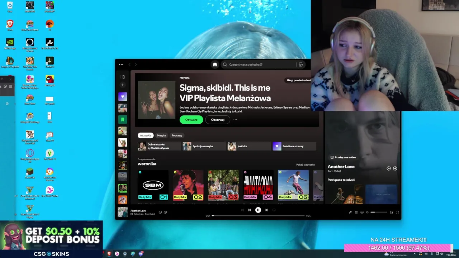459x258 pixels.
Task: Click the 'Obserwuj' button
Action: [218, 120]
